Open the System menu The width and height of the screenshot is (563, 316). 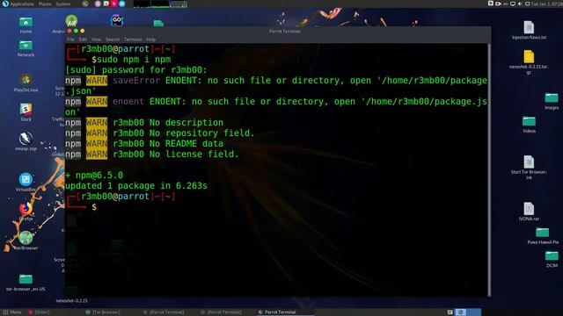[x=63, y=4]
